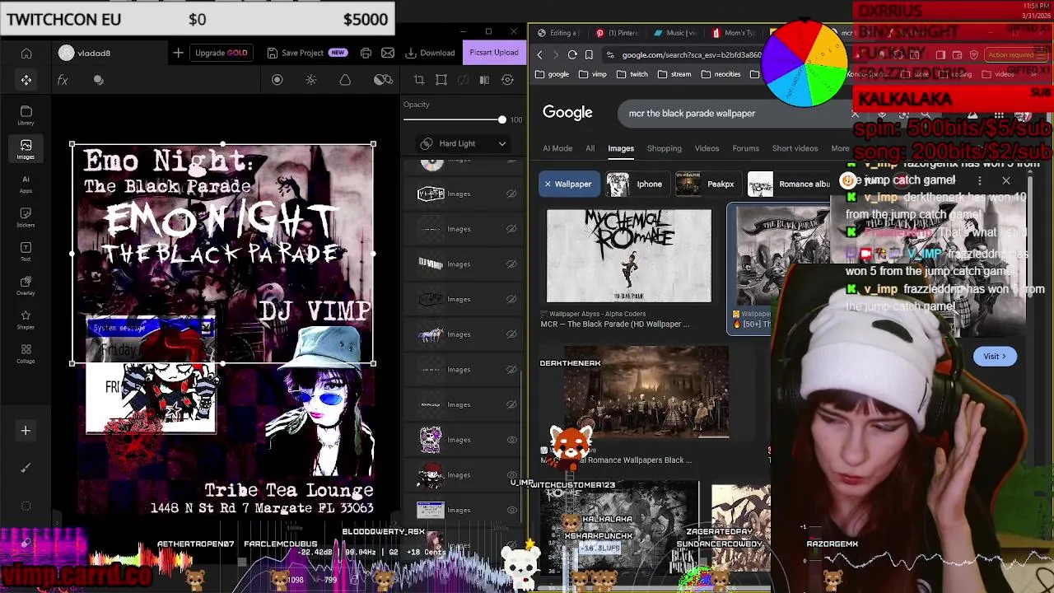Click the print icon in Picsart toolbar
The image size is (1054, 593).
pos(366,53)
